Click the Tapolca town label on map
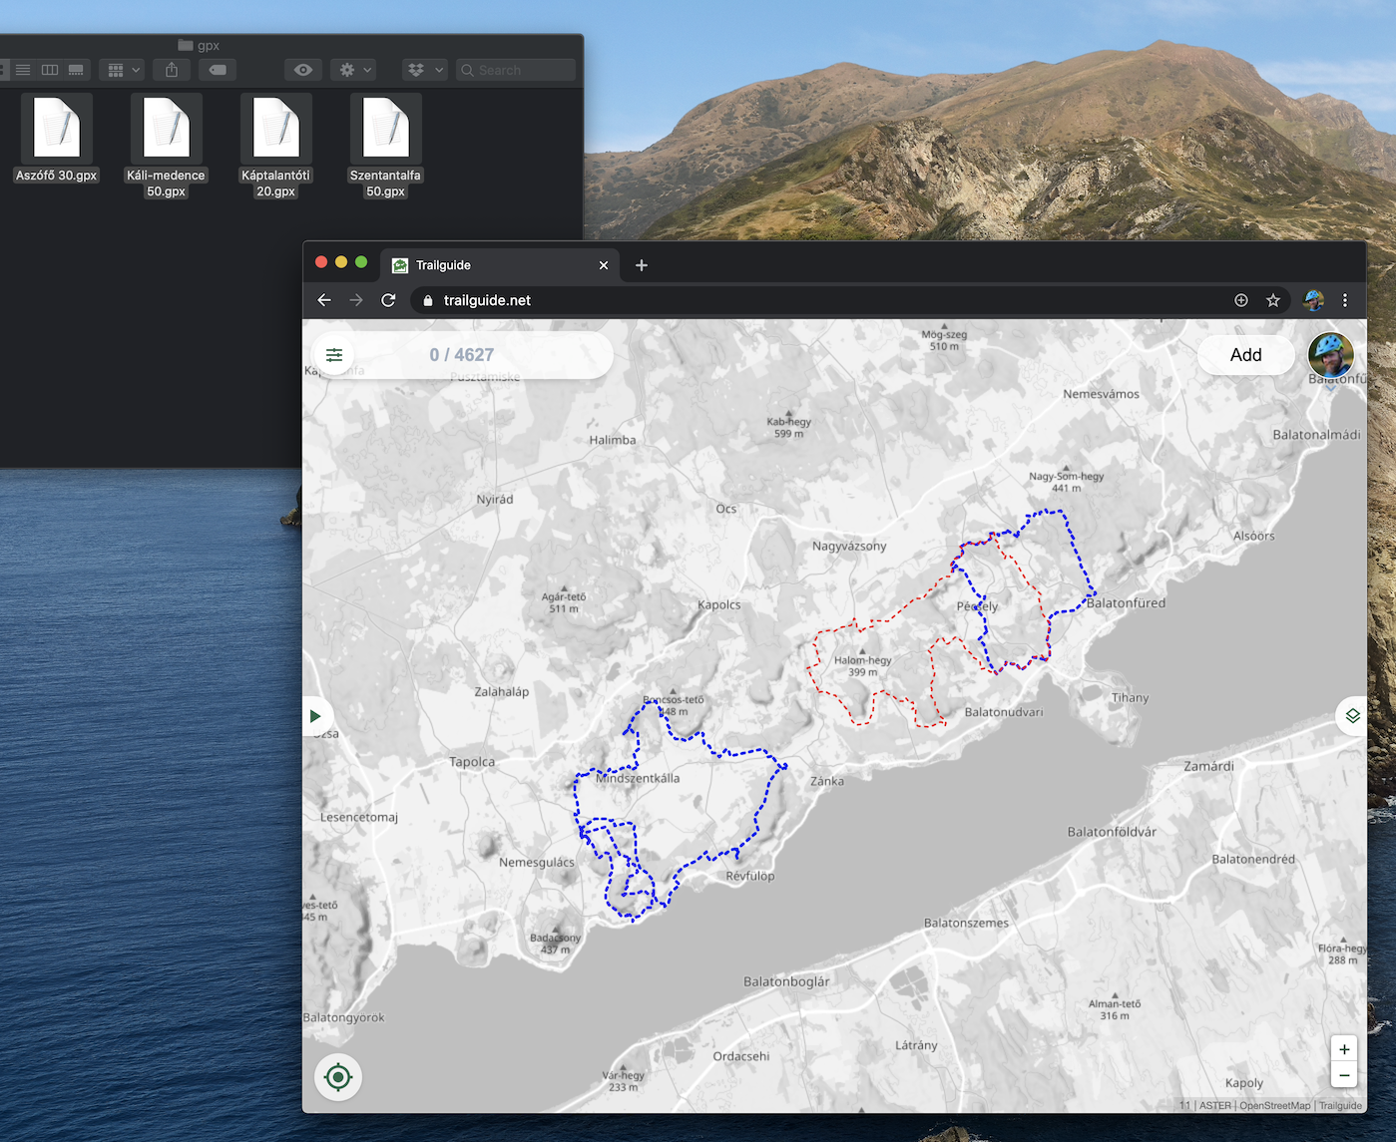This screenshot has width=1396, height=1142. 472,762
